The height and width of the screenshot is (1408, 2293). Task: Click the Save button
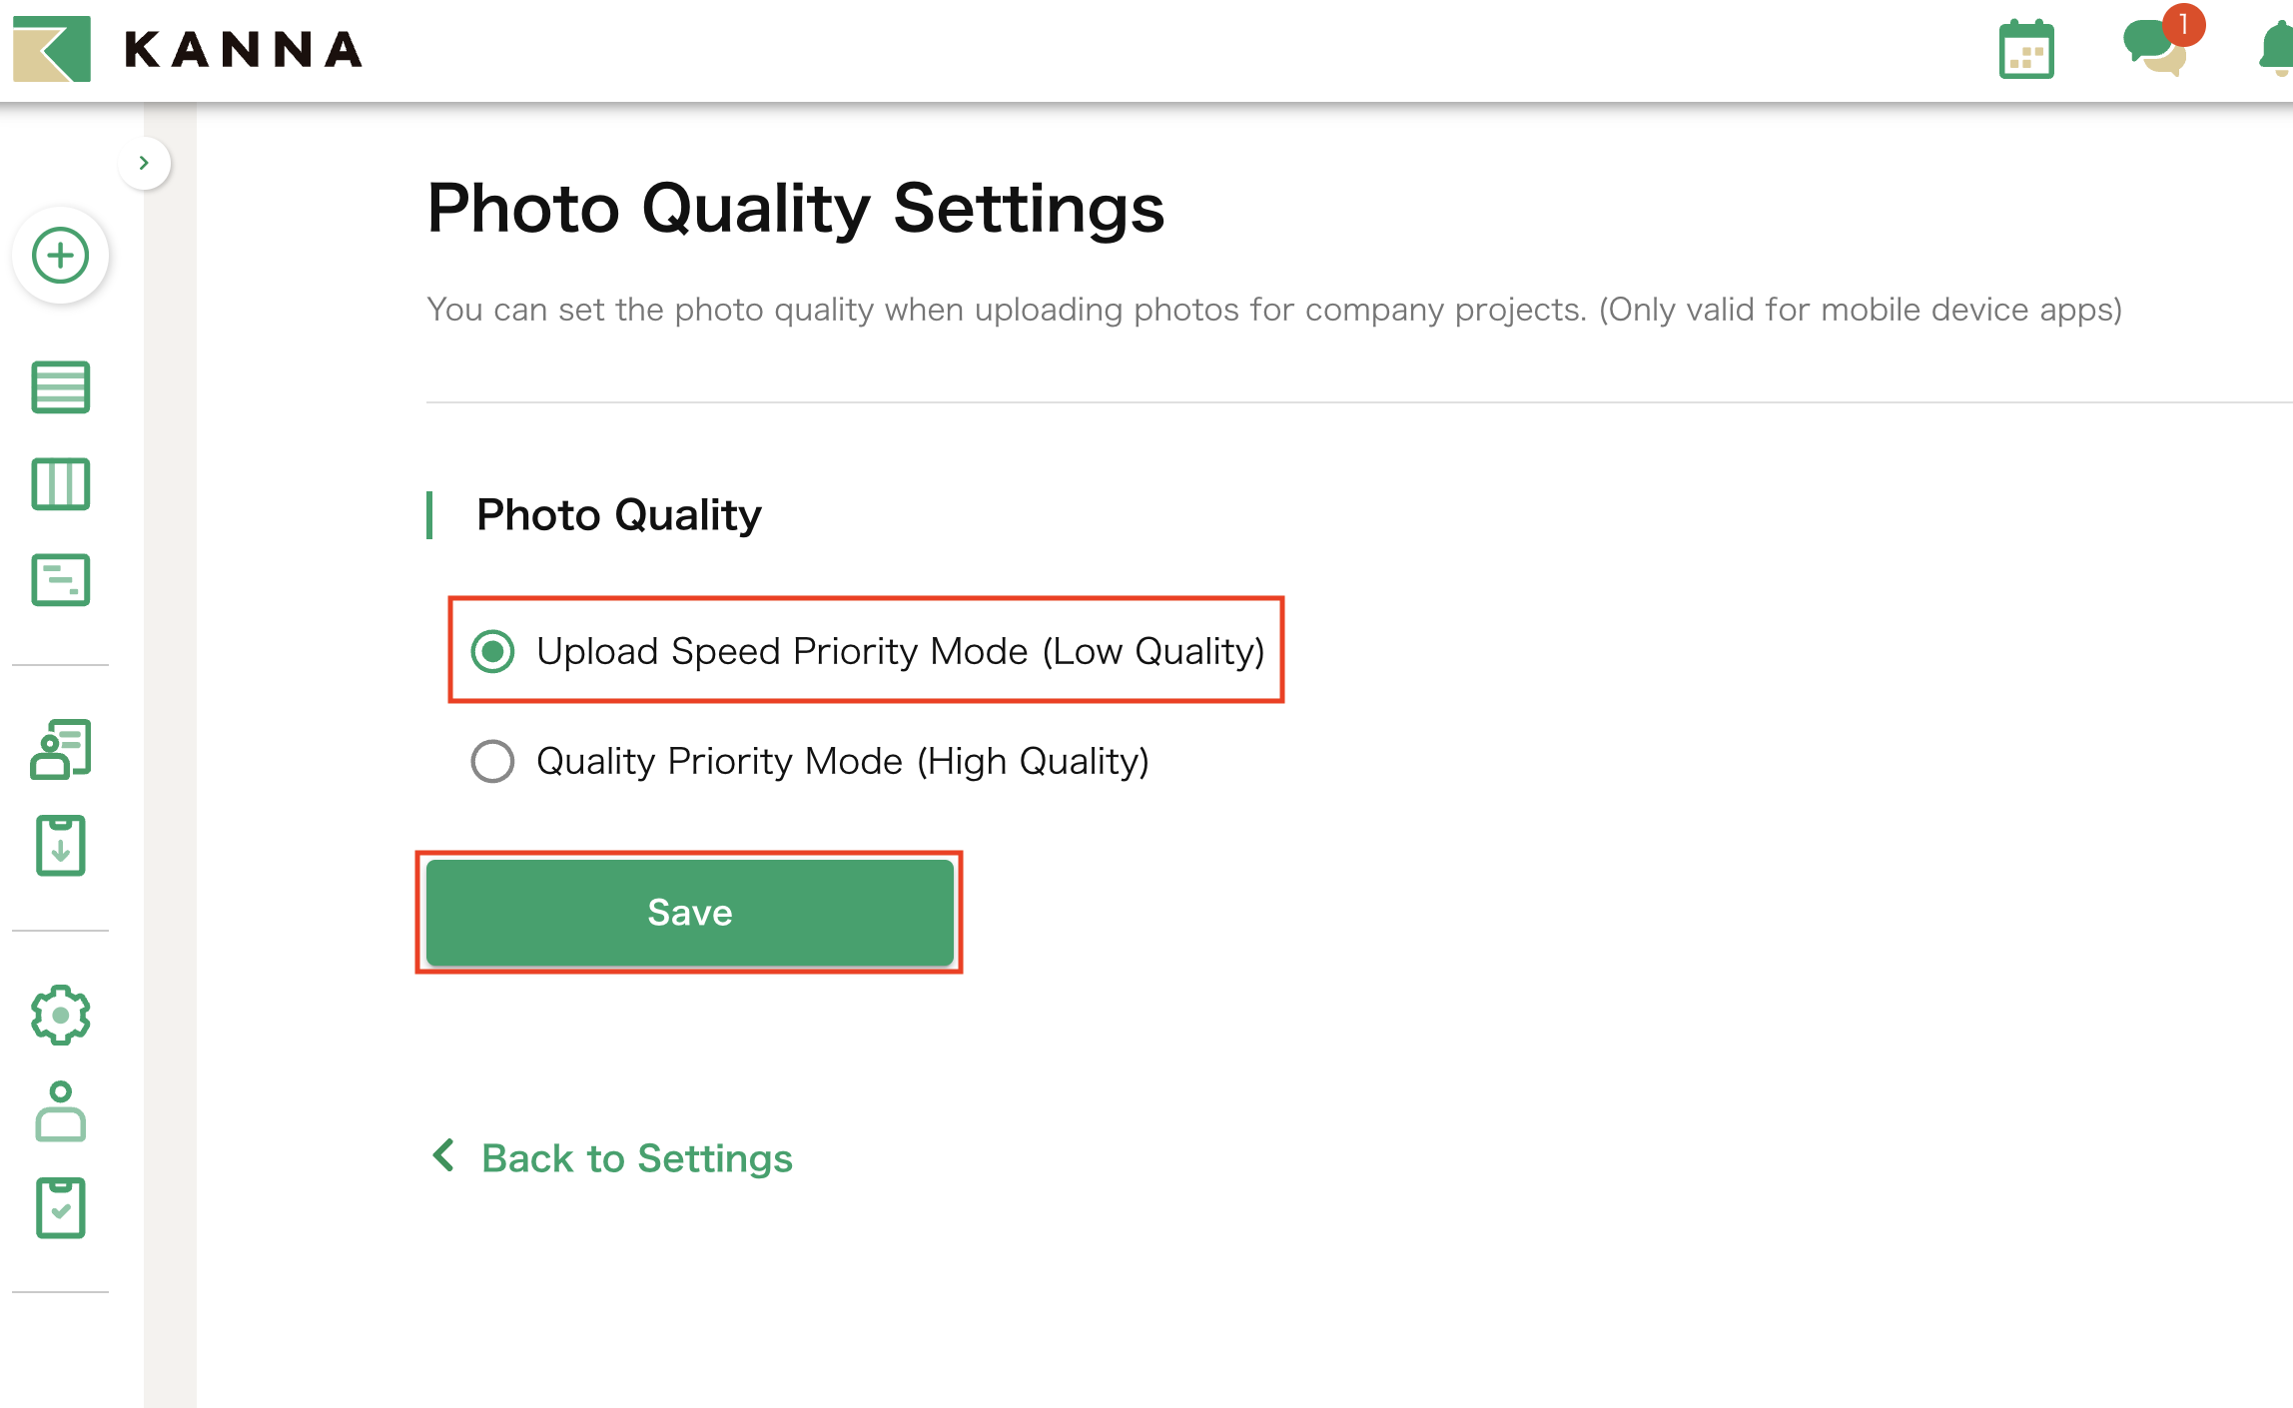(690, 912)
